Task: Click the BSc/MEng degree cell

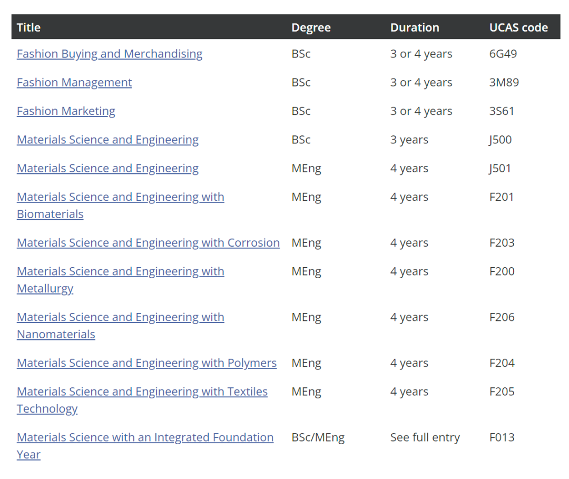Action: point(318,437)
